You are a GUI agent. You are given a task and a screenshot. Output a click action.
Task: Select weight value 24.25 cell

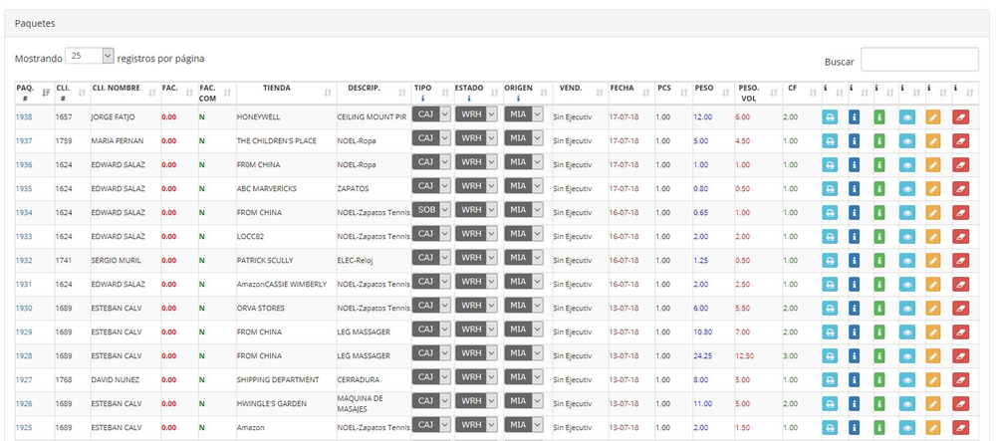click(x=713, y=356)
